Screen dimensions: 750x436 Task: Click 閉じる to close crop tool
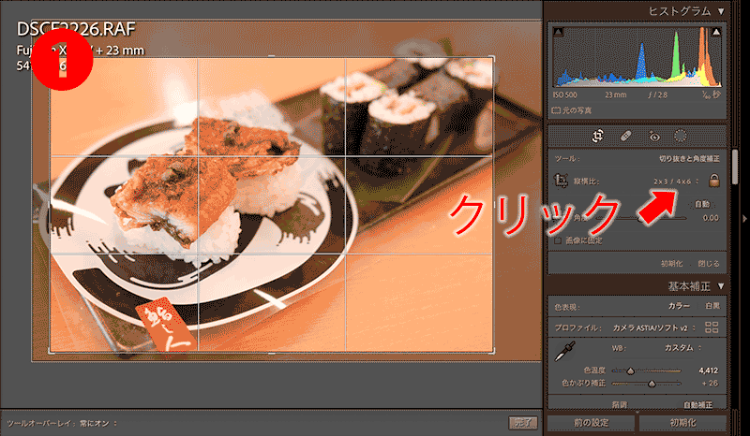click(709, 264)
